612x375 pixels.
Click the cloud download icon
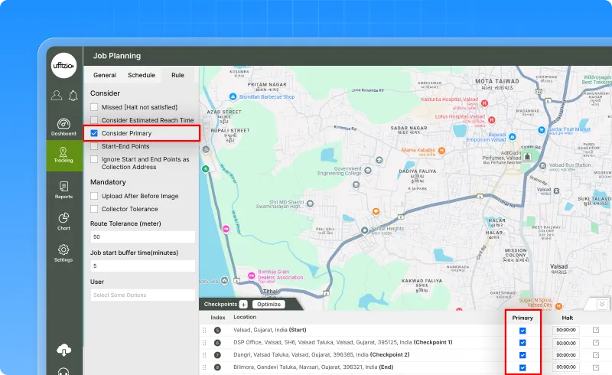(x=63, y=350)
